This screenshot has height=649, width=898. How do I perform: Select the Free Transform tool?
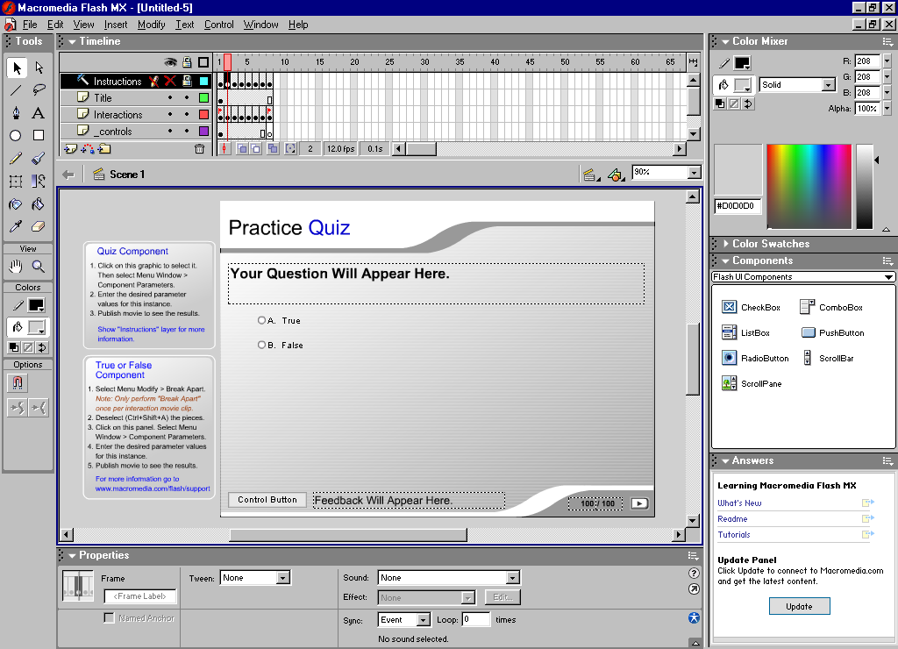[16, 181]
